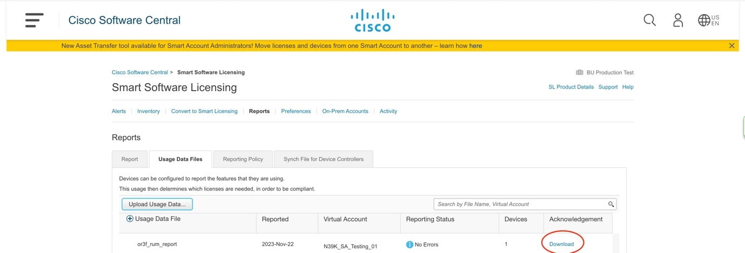Select the Usage Data Files tab
This screenshot has width=745, height=253.
180,159
